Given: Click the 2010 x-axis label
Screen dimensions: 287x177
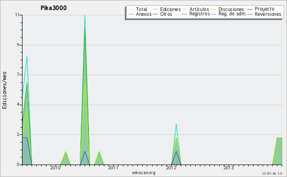Looking at the screenshot, I should [55, 167].
